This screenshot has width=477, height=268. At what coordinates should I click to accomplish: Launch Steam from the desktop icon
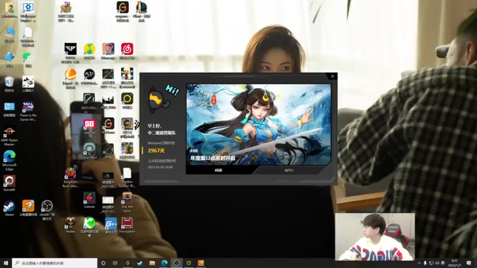click(x=9, y=208)
